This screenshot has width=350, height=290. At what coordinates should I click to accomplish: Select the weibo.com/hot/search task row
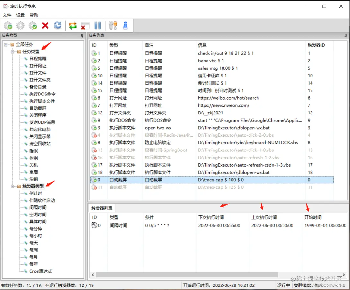coord(212,98)
